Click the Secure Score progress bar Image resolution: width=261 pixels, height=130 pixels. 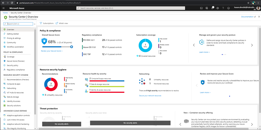[x=58, y=47]
